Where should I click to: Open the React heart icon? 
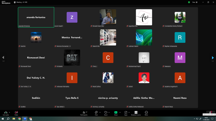[106, 112]
